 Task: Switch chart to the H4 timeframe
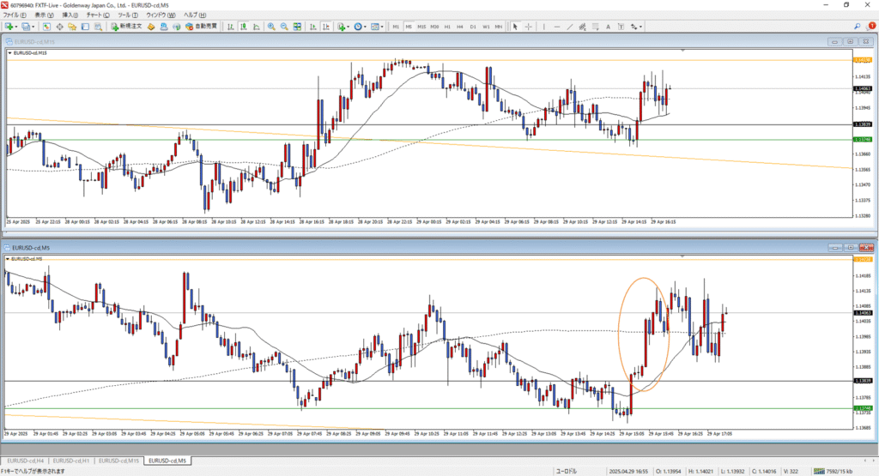(x=460, y=27)
